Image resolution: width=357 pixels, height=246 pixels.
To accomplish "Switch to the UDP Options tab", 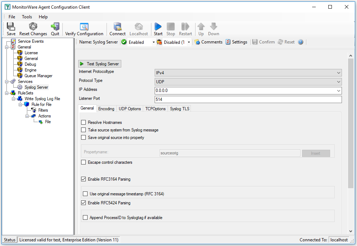I will 130,109.
